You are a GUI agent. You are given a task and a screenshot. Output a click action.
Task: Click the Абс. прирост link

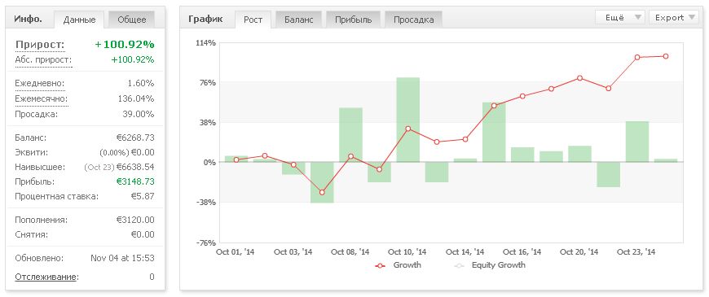point(43,59)
